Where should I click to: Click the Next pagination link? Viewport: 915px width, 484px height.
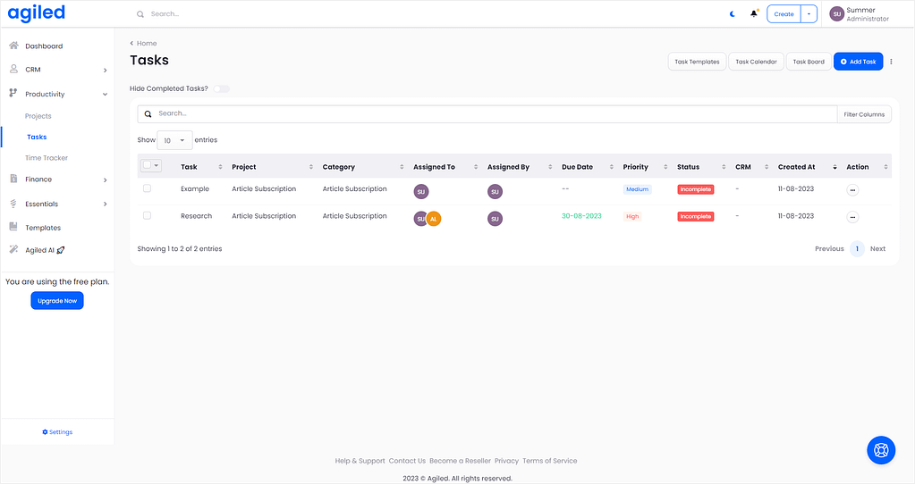click(x=877, y=249)
